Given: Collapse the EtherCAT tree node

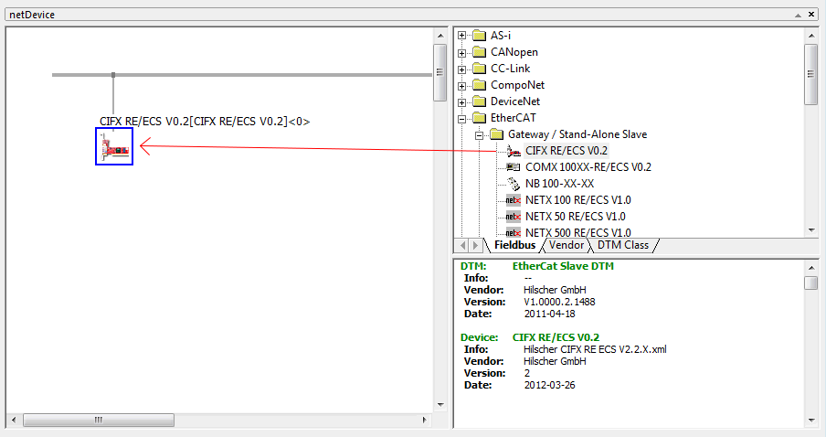Looking at the screenshot, I should click(462, 119).
